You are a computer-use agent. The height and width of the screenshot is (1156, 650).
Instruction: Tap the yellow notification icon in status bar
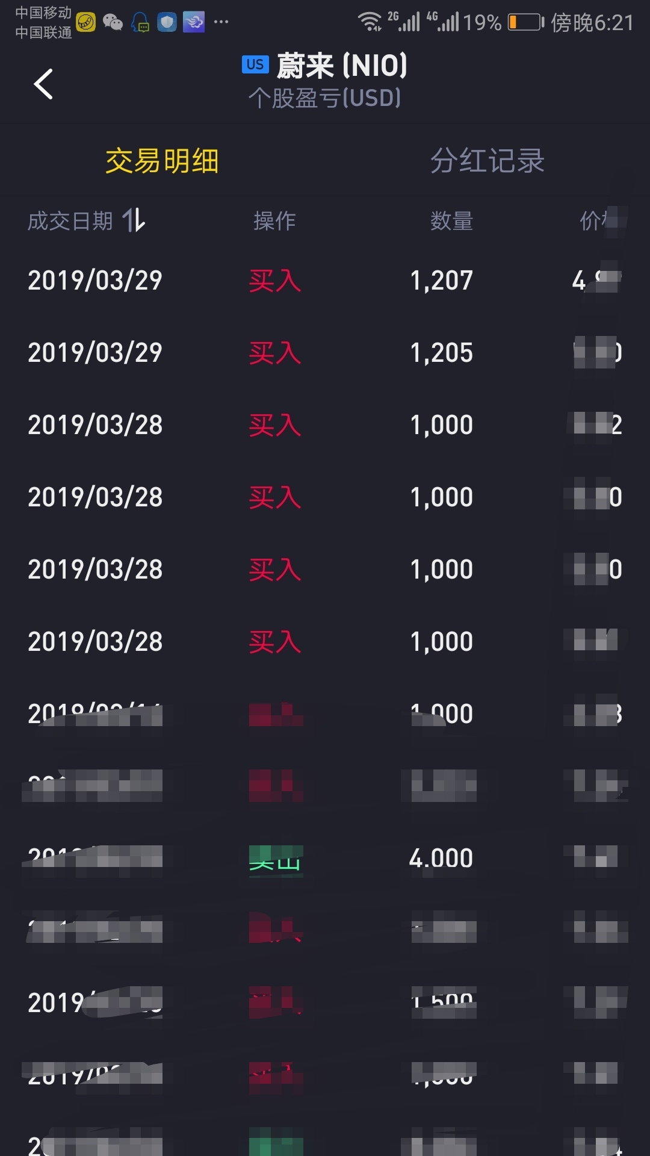tap(85, 23)
